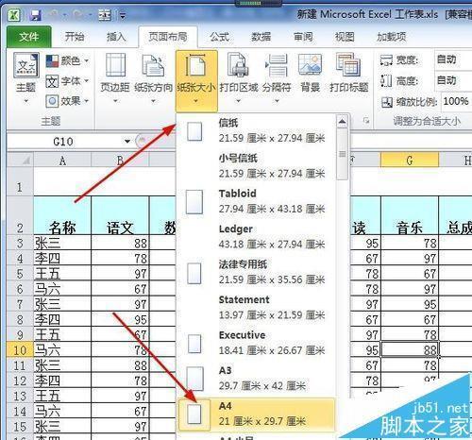The image size is (472, 440).
Task: Click the Background (背景) button
Action: click(310, 73)
